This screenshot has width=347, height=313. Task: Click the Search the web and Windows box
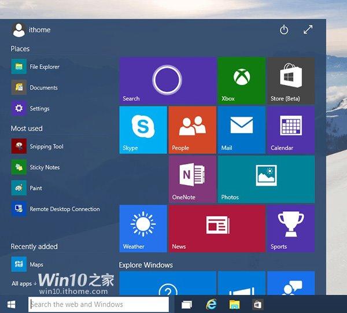tap(98, 304)
